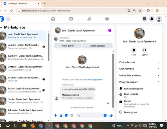Image resolution: width=167 pixels, height=129 pixels.
Task: Click the chat messages scrollbar
Action: click(x=113, y=81)
